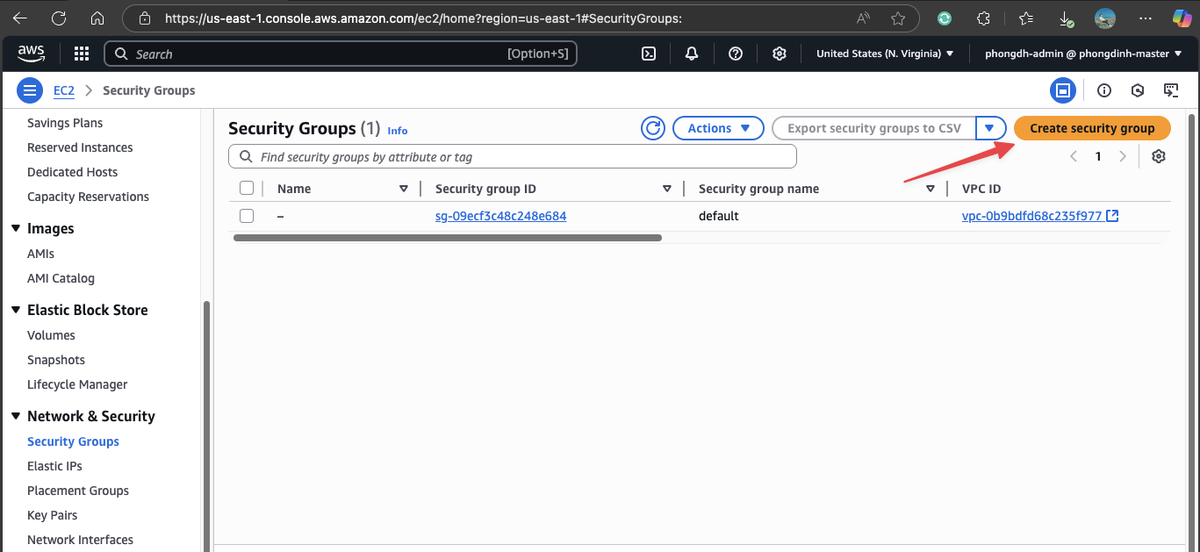Open AWS notifications bell
The width and height of the screenshot is (1200, 552).
coord(692,54)
